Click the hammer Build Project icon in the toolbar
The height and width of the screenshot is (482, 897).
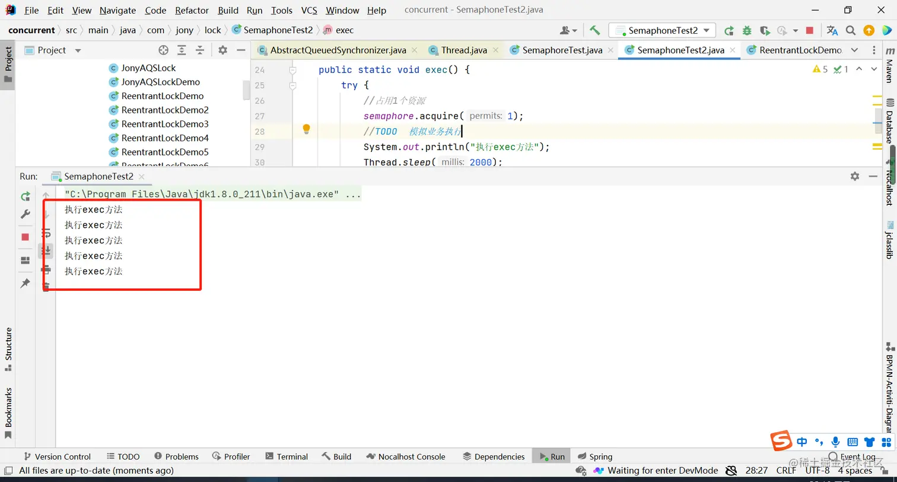594,30
